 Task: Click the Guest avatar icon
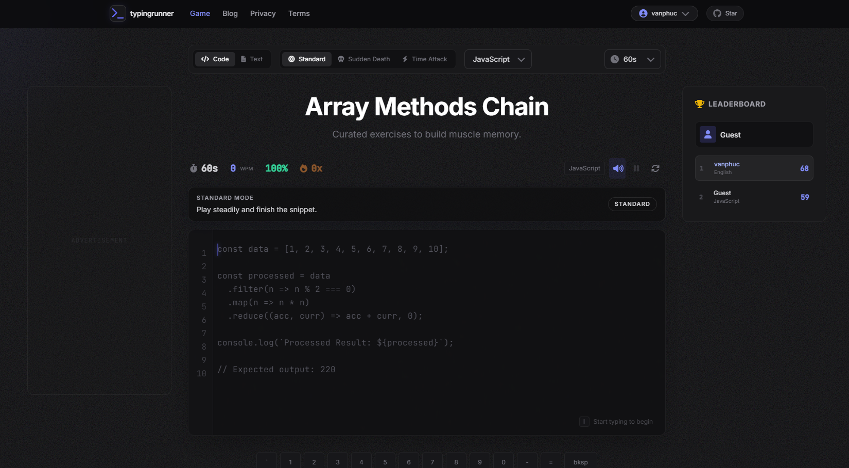708,134
